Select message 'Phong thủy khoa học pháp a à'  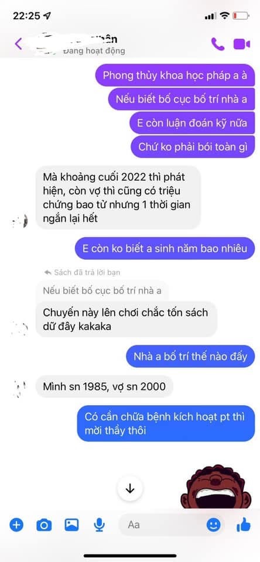tap(175, 76)
